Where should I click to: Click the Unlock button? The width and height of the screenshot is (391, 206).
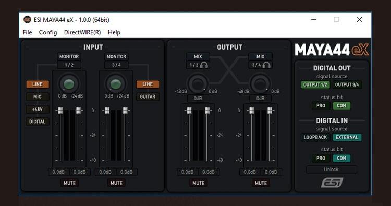(x=332, y=169)
